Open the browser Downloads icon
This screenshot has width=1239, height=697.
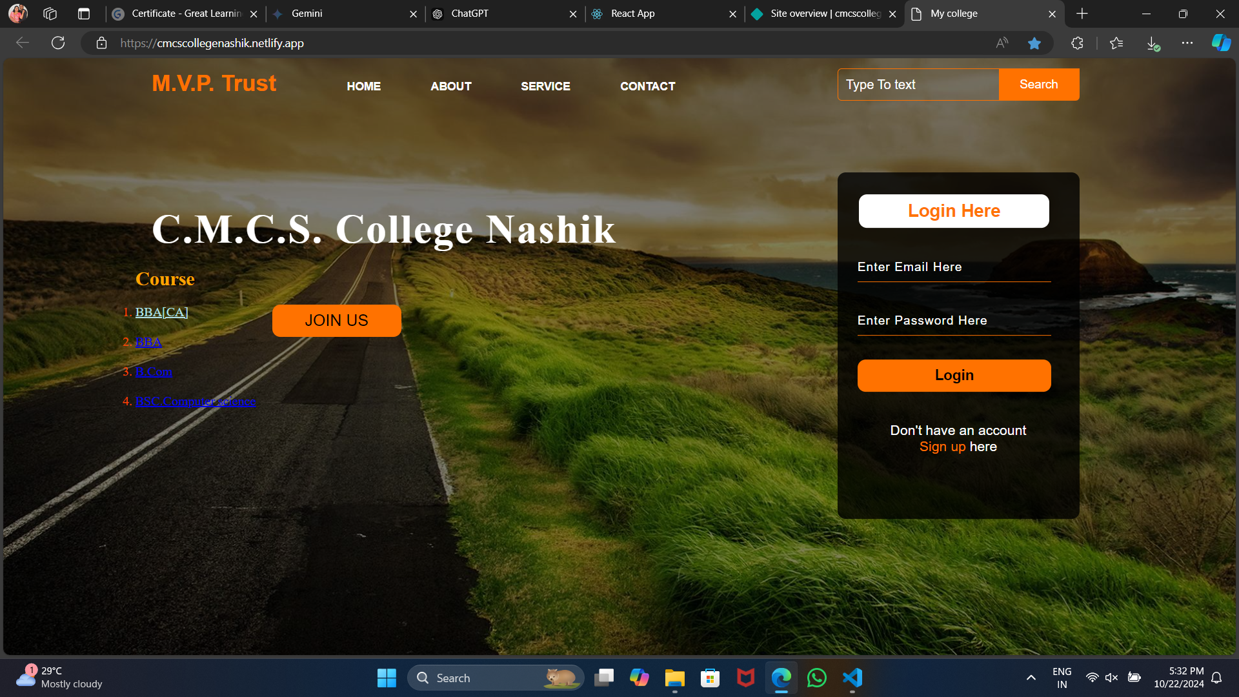pos(1153,43)
